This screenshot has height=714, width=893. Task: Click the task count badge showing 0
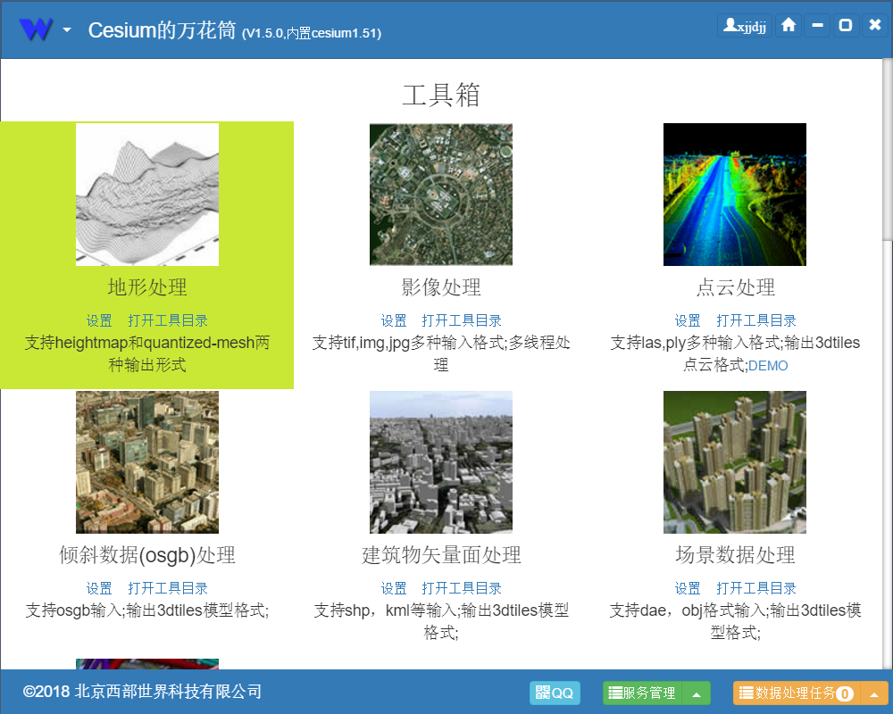tap(846, 693)
